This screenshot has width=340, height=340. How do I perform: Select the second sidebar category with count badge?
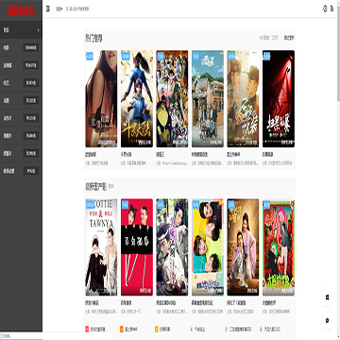21,65
